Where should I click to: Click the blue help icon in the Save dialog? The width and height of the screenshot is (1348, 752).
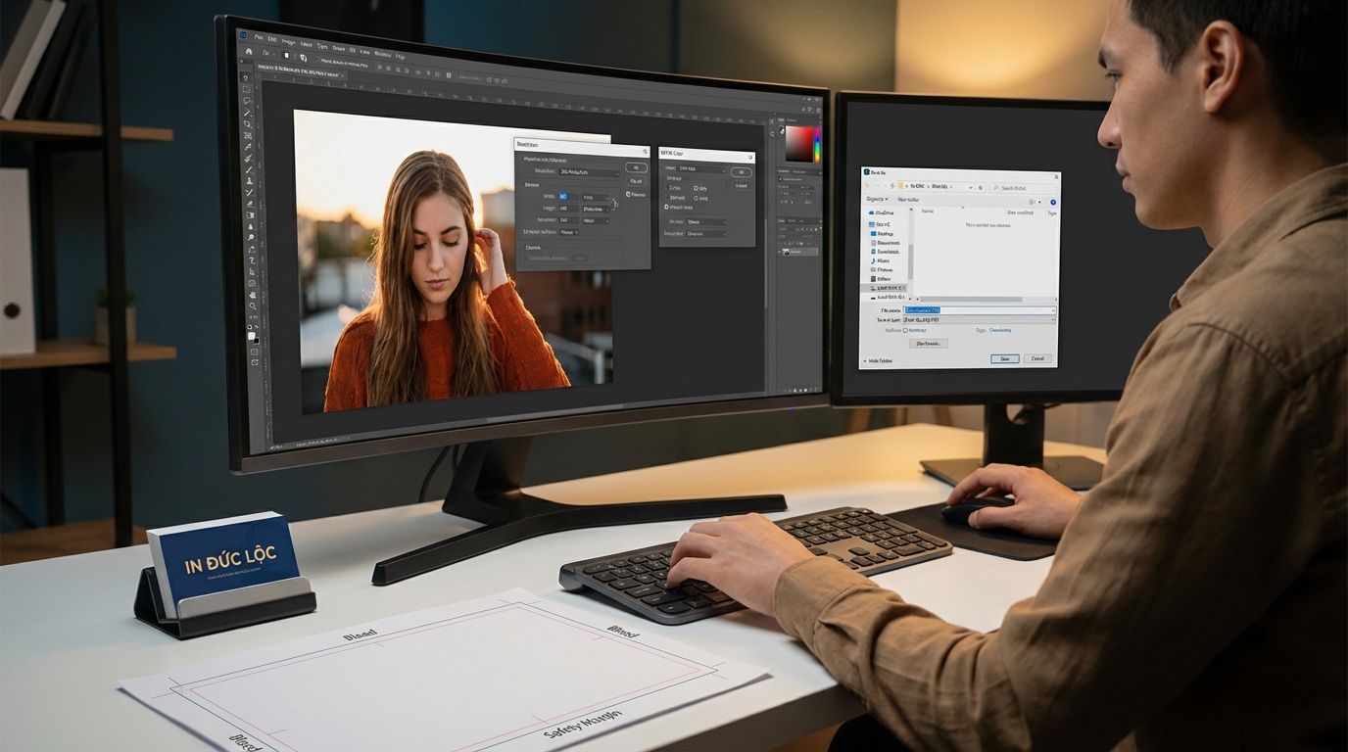click(1053, 202)
